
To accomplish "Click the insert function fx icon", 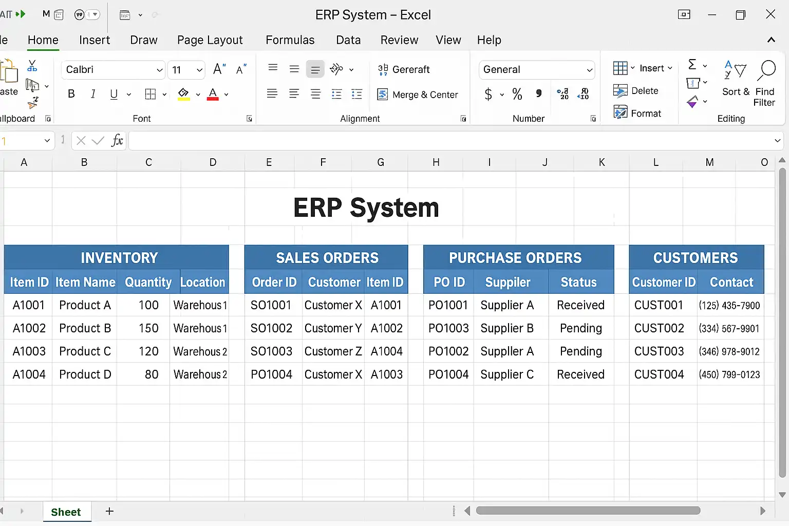I will (x=117, y=141).
